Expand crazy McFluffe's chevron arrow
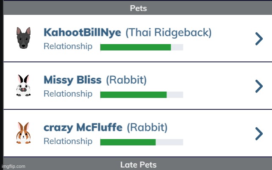This screenshot has width=272, height=170. 259,134
